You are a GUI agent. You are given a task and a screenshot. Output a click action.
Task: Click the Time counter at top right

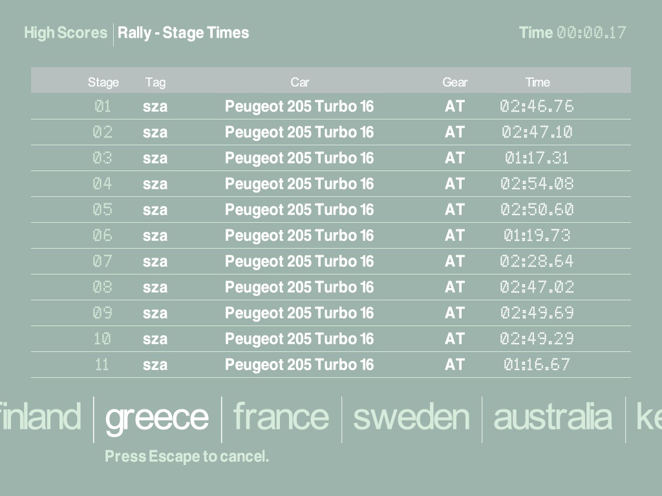pyautogui.click(x=572, y=33)
